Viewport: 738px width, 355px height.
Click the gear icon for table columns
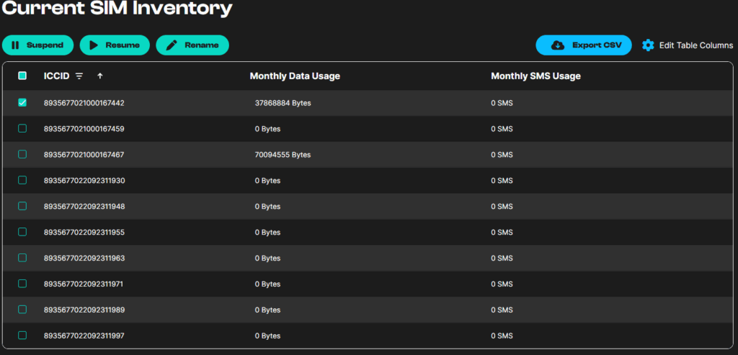click(648, 45)
